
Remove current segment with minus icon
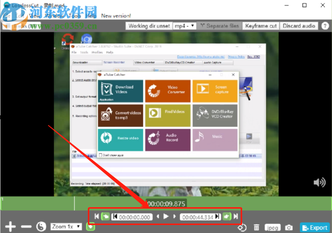pos(26,227)
